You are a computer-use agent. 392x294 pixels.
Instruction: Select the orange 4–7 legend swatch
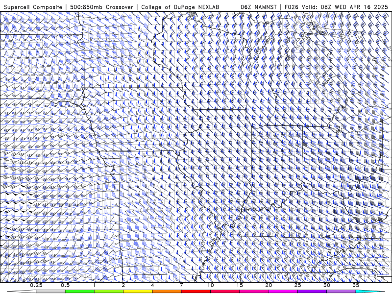pos(167,292)
